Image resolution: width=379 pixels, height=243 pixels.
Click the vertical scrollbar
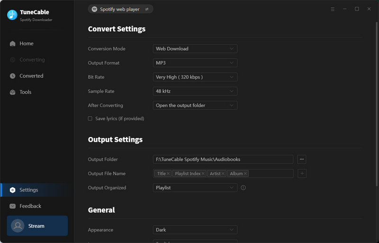click(377, 104)
